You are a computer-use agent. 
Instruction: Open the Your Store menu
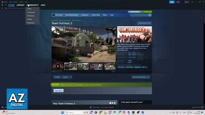coord(59,15)
